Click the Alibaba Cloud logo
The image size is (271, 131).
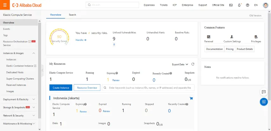click(27, 5)
